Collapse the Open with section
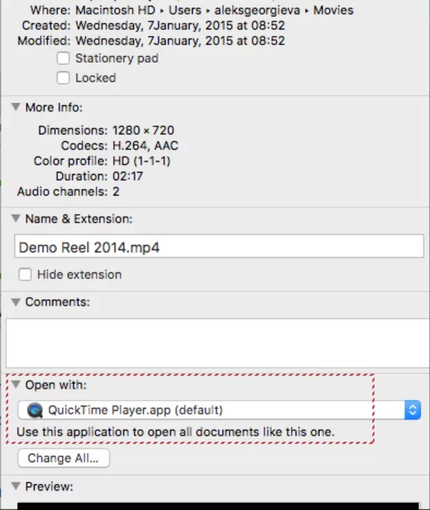 [15, 384]
